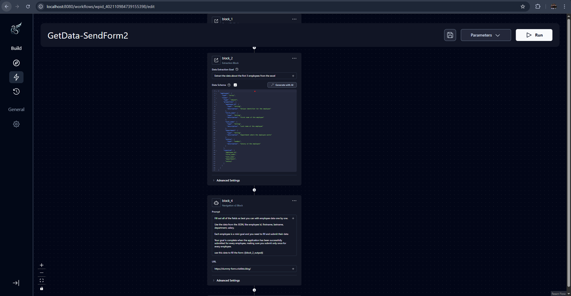
Task: Open the Settings gear icon in sidebar
Action: tap(16, 124)
